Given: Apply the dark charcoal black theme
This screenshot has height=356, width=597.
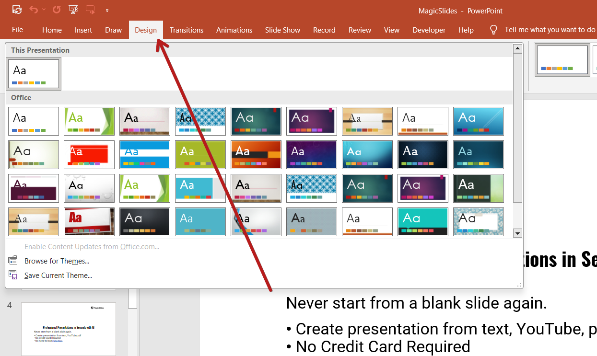Looking at the screenshot, I should 145,222.
